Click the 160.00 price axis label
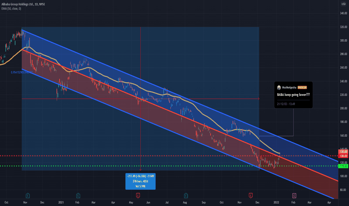This screenshot has width=349, height=206. [343, 136]
